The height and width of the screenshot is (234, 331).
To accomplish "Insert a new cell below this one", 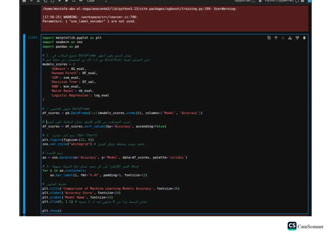I will click(x=297, y=38).
